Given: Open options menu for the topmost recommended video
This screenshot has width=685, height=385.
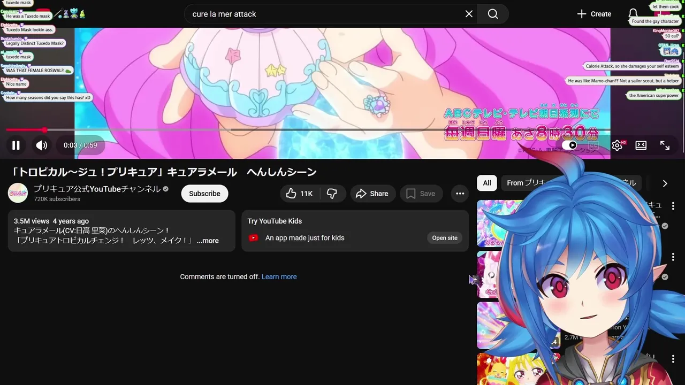Looking at the screenshot, I should tap(673, 206).
